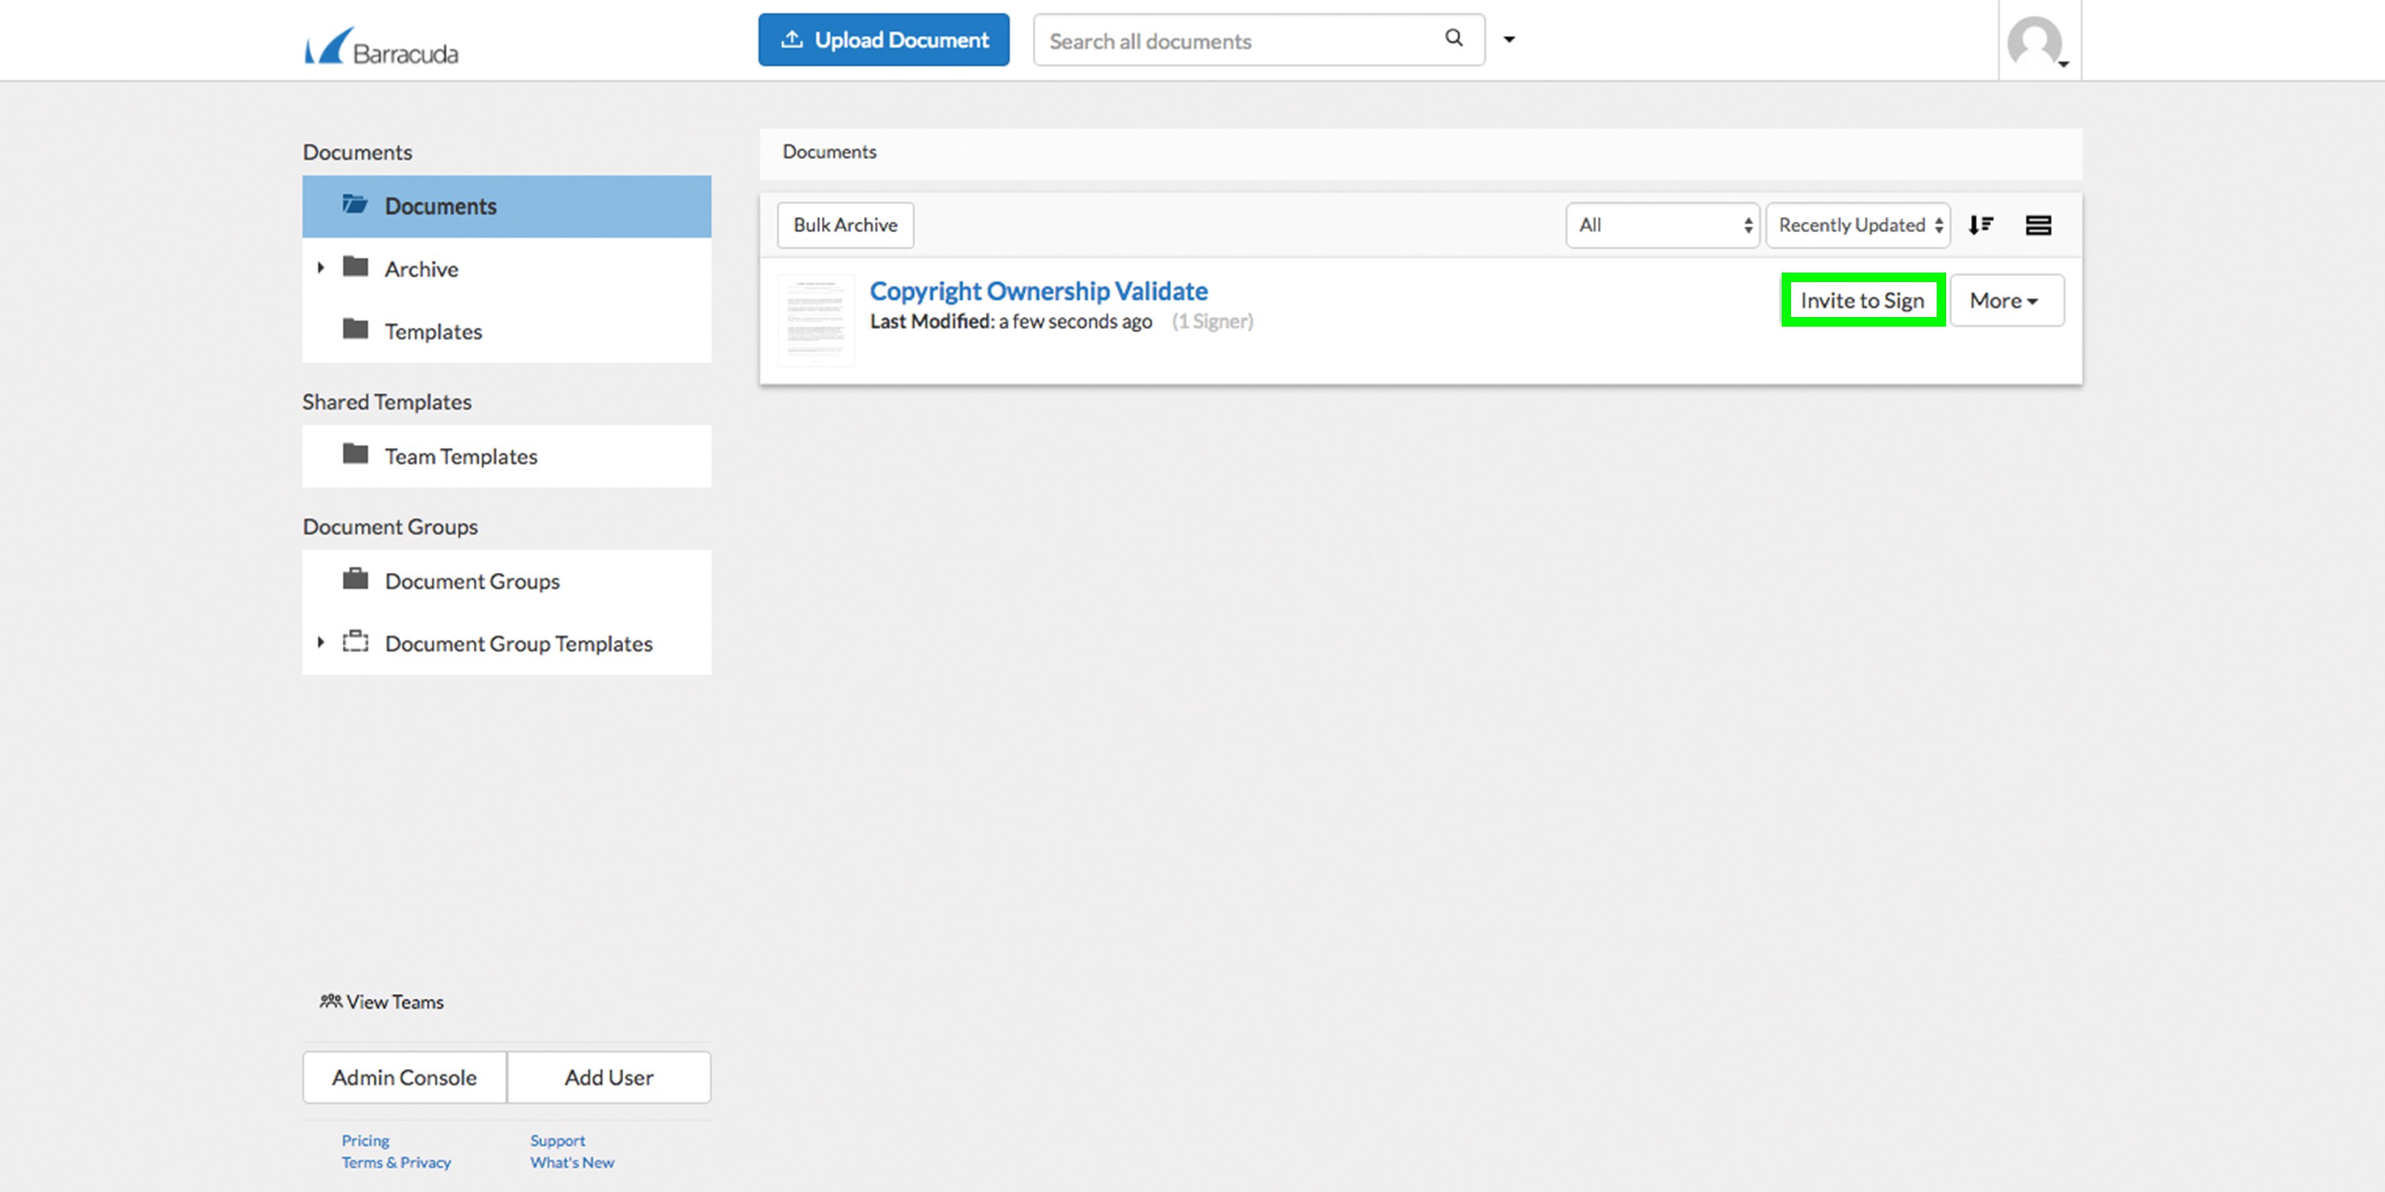
Task: Click the Archive folder icon
Action: 355,268
